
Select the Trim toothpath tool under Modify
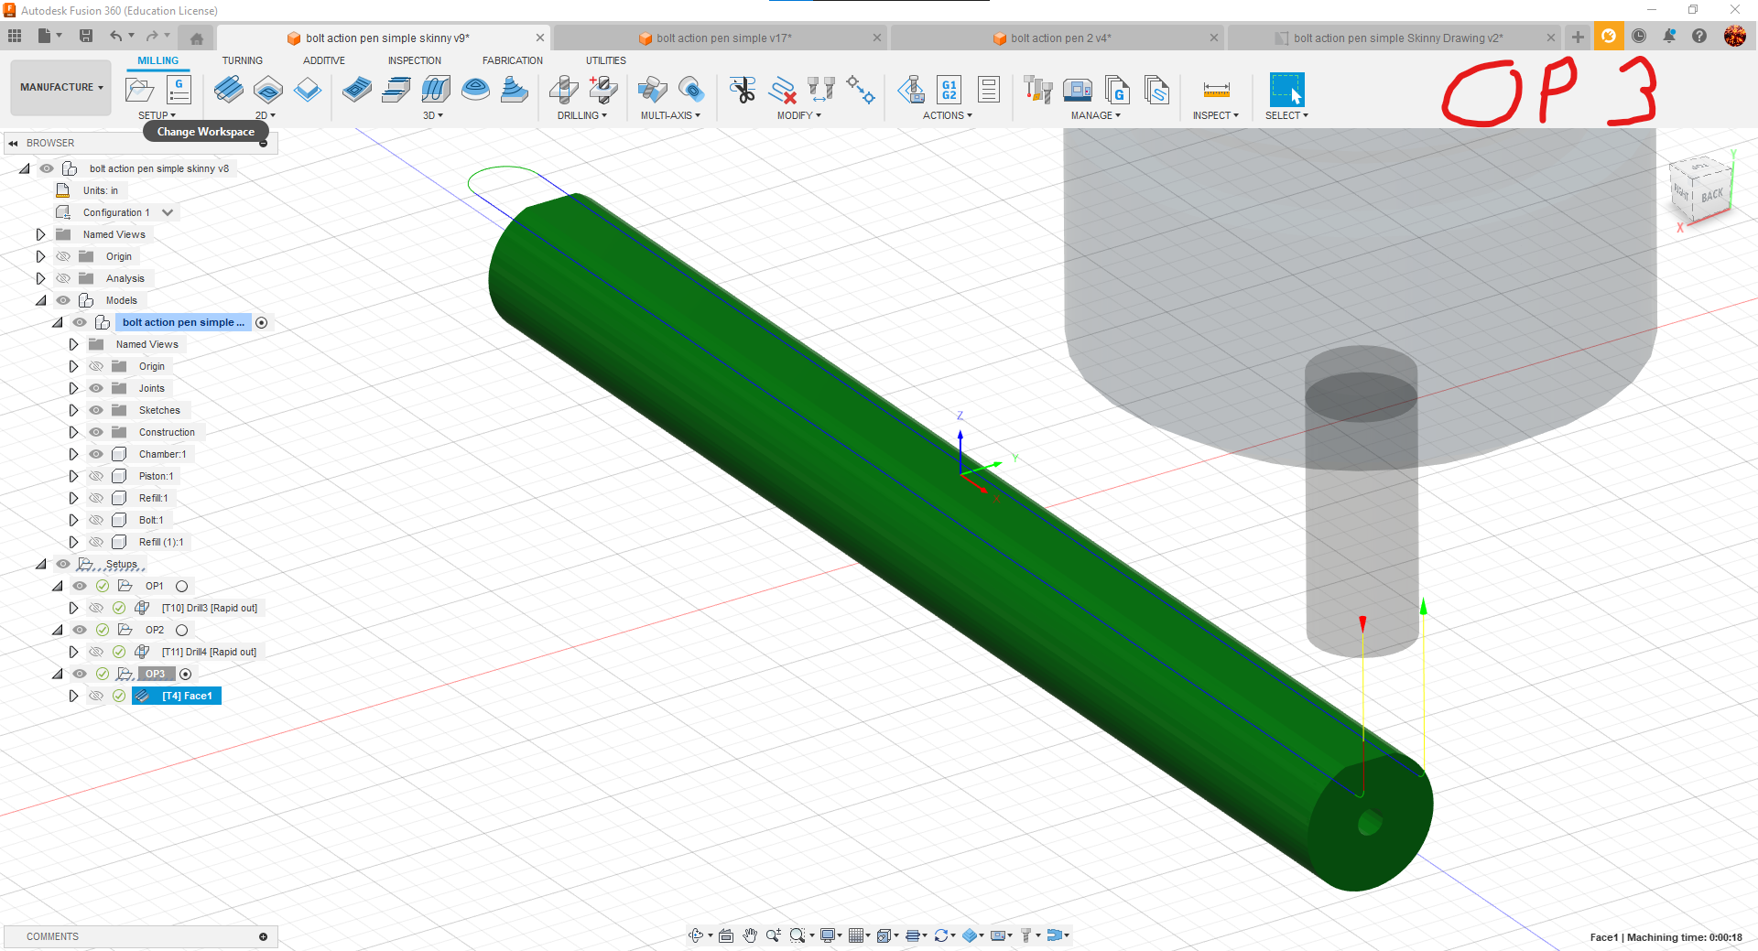pos(743,92)
